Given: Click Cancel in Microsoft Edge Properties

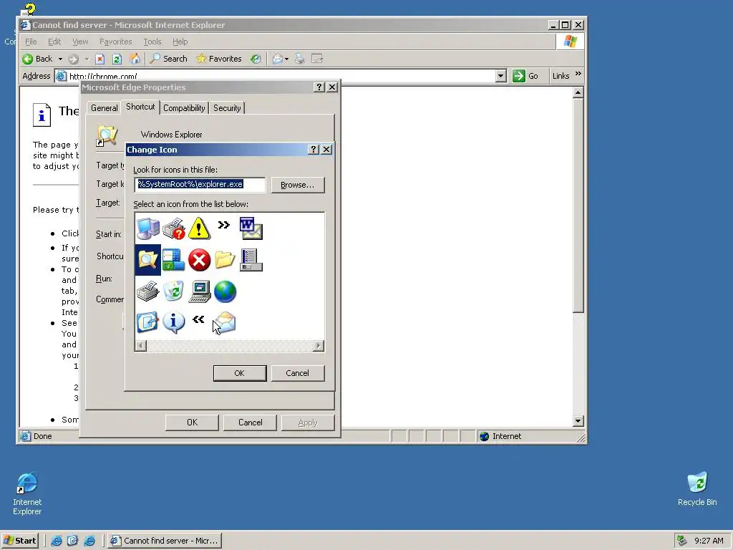Looking at the screenshot, I should 250,423.
